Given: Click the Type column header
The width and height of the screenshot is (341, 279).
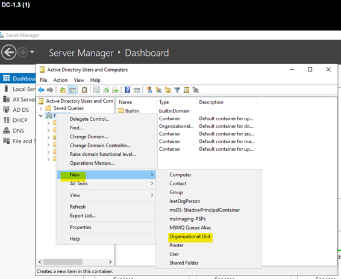Looking at the screenshot, I should (177, 102).
